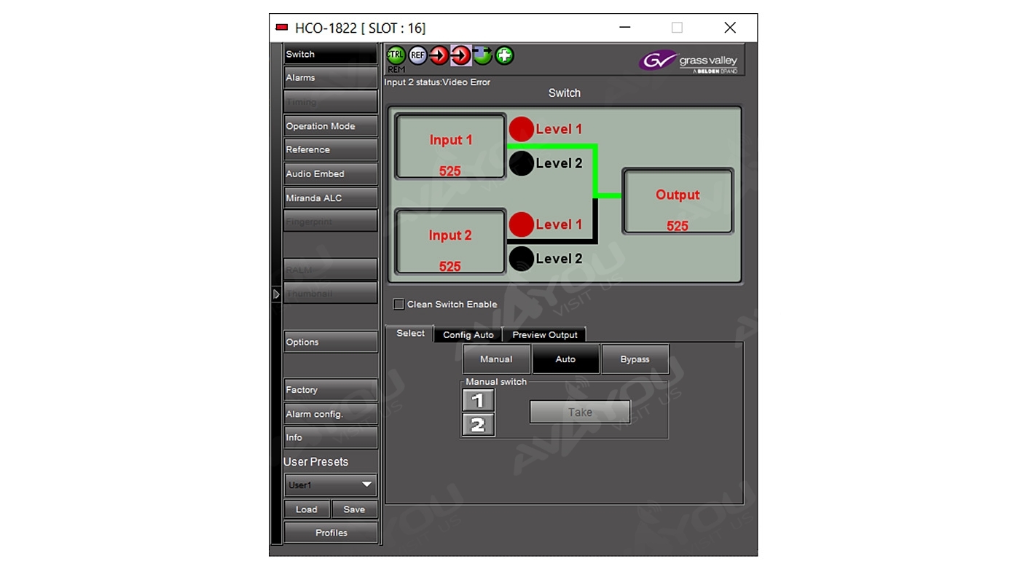The height and width of the screenshot is (583, 1036).
Task: Click the red Level 1 indicator for Input 1
Action: 522,129
